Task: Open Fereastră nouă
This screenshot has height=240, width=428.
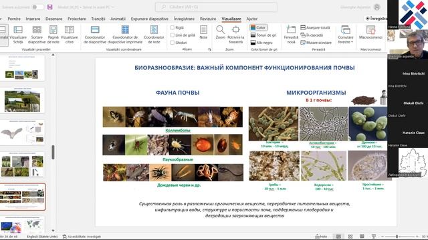Action: click(291, 35)
